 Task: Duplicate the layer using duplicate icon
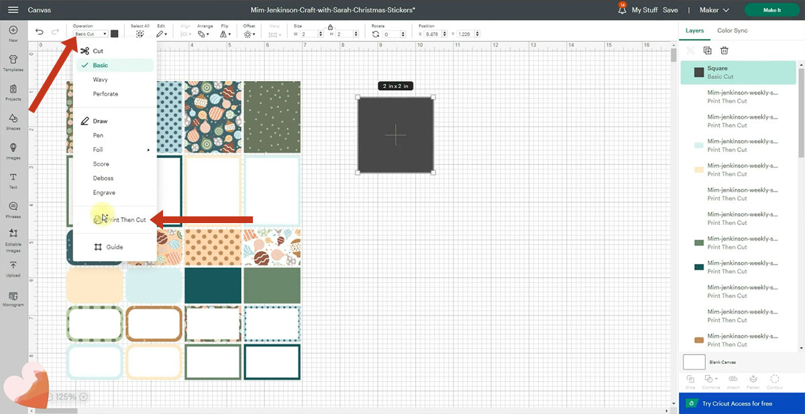707,50
